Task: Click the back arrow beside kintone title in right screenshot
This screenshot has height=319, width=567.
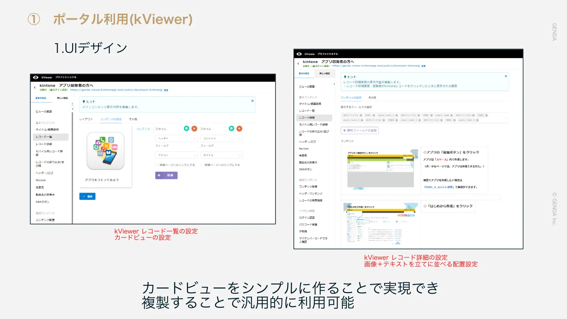Action: pos(298,64)
